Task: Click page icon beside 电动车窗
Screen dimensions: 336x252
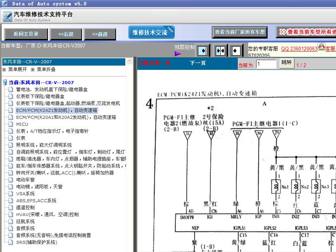Action: tap(11, 180)
